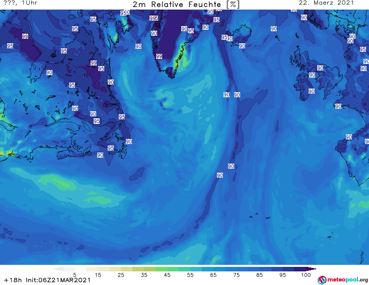Pick the dark purple arrow end of the colorbar
This screenshot has width=369, height=285.
coord(311,269)
